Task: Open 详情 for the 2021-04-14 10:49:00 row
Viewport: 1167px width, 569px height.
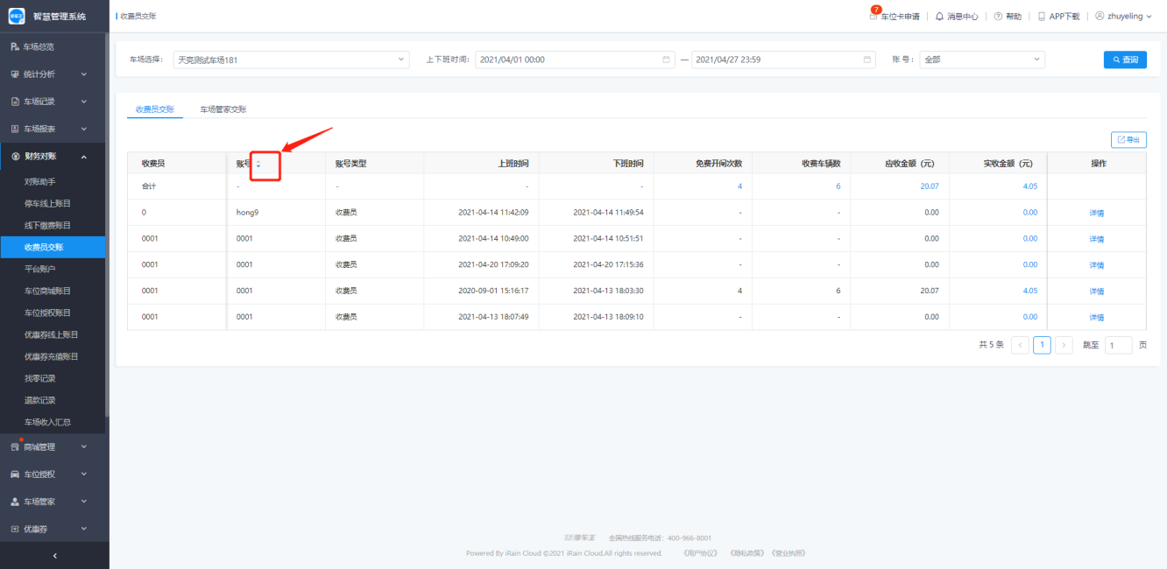Action: point(1097,239)
